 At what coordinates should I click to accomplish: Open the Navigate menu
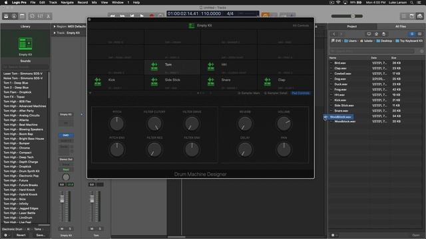pos(67,3)
